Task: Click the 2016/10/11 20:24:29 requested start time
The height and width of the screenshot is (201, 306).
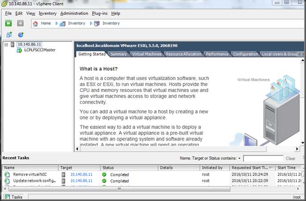Action: 250,174
